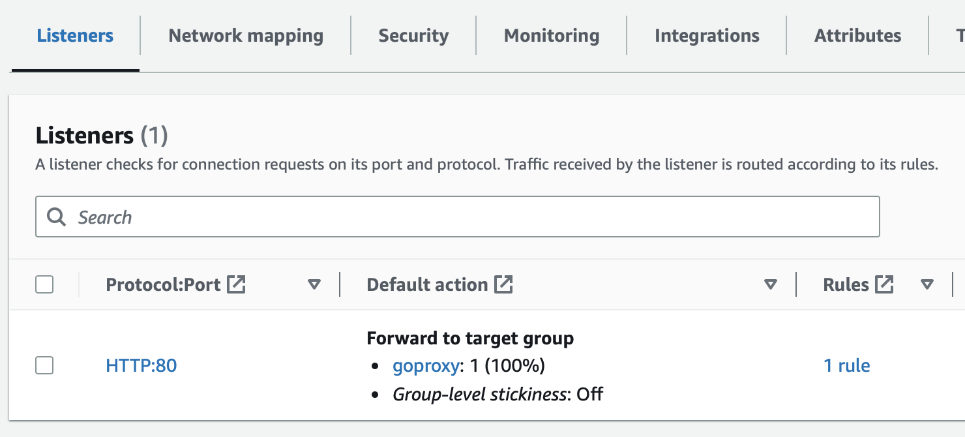Click the sort arrow of Rules column
This screenshot has width=965, height=437.
click(x=927, y=284)
